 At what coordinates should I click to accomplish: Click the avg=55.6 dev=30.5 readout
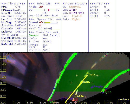pyautogui.click(x=43, y=16)
